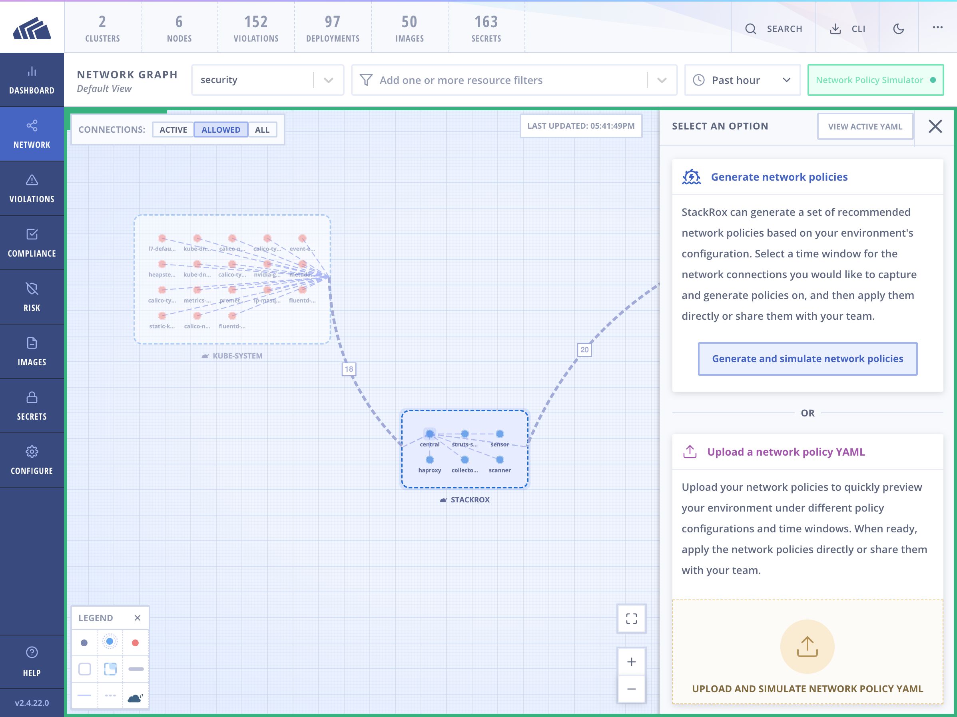Close the Legend panel
The width and height of the screenshot is (957, 717).
137,617
